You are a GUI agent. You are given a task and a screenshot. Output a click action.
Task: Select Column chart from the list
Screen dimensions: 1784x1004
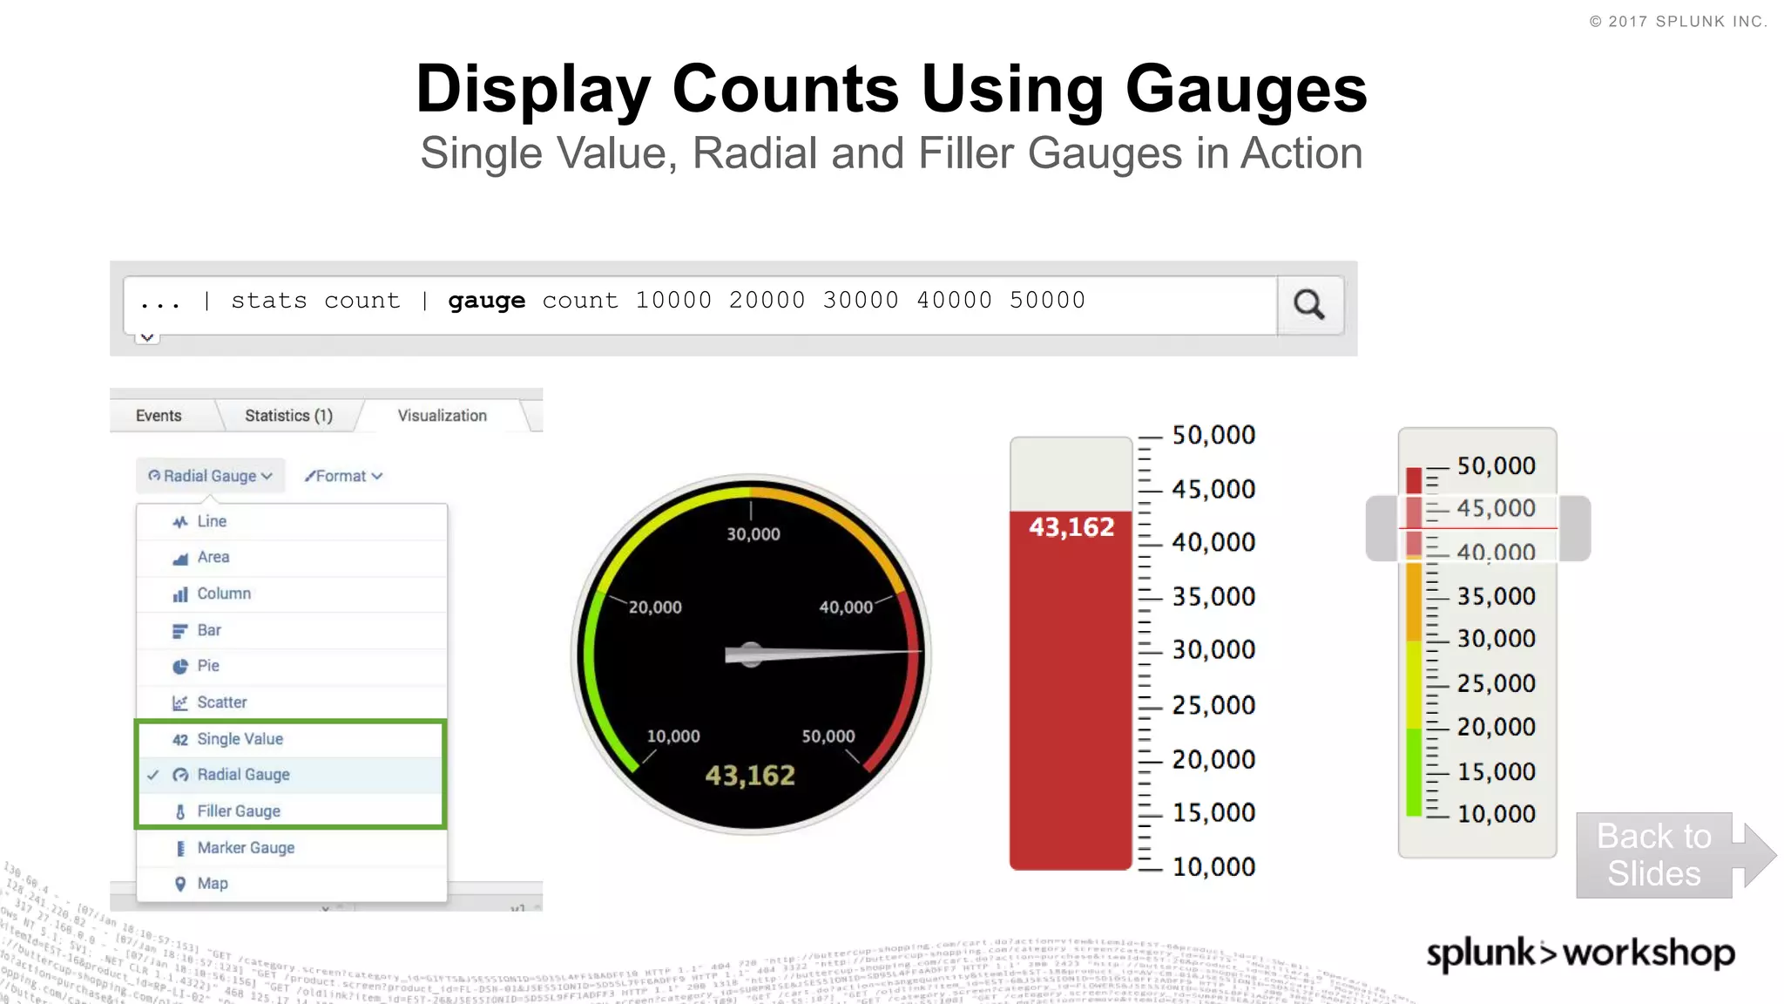(x=292, y=594)
